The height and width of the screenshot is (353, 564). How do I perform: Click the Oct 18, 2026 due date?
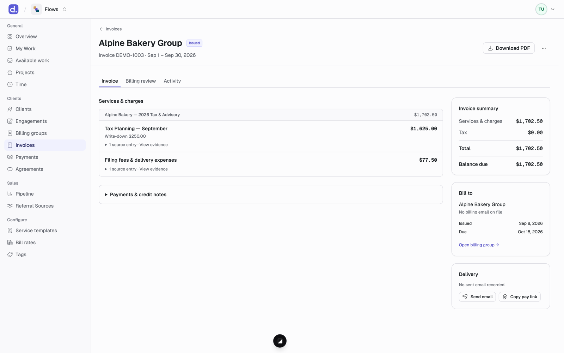click(x=530, y=232)
